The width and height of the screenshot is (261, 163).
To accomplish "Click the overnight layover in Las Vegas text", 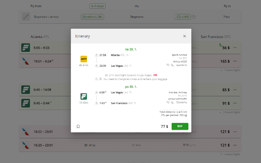I will pyautogui.click(x=128, y=75).
